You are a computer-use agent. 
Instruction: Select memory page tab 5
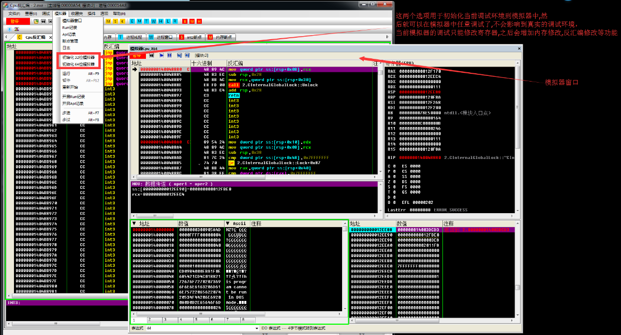tap(201, 320)
